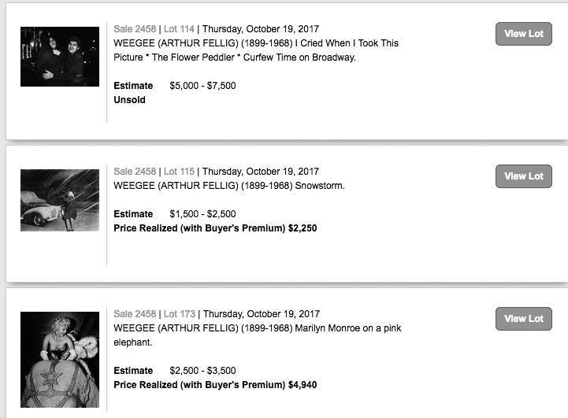Follow the Sale 2458 link beside Lot 115
This screenshot has width=568, height=418.
pos(135,172)
